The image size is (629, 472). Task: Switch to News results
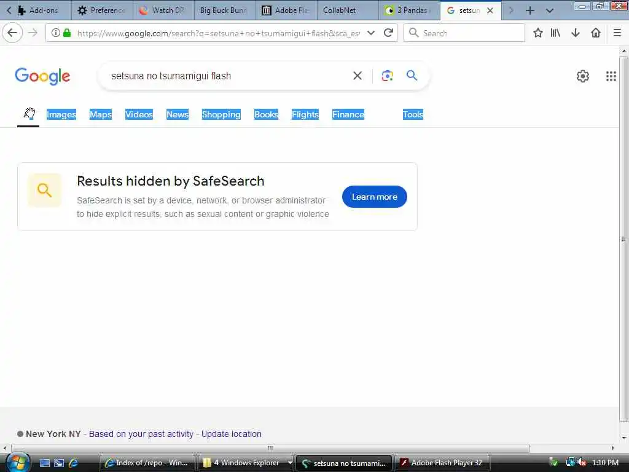(178, 114)
